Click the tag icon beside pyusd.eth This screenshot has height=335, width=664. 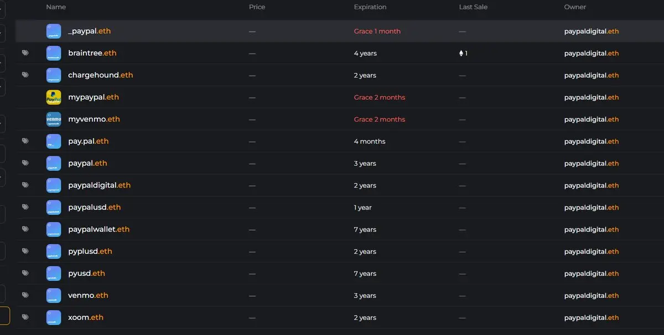25,273
